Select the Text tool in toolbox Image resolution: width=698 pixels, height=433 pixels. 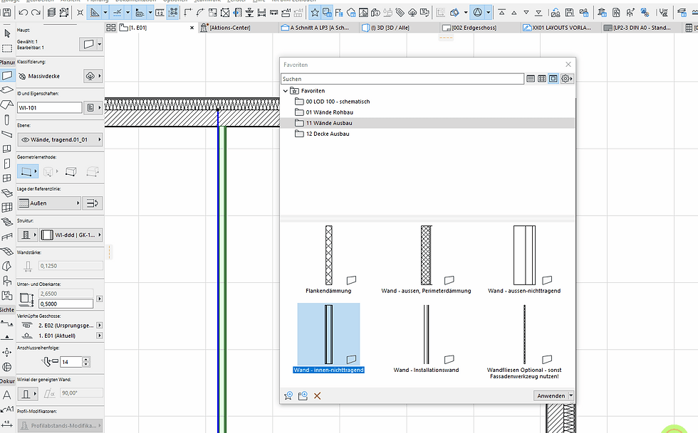[7, 395]
